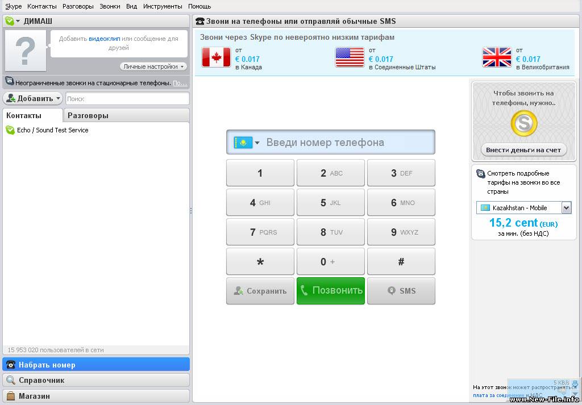The image size is (582, 405).
Task: Open the Звонки menu
Action: pyautogui.click(x=110, y=6)
